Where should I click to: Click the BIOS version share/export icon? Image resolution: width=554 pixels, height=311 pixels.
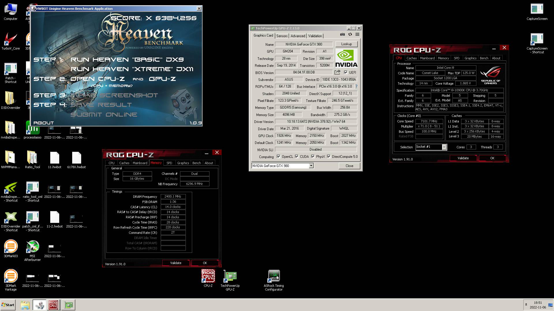pos(337,72)
